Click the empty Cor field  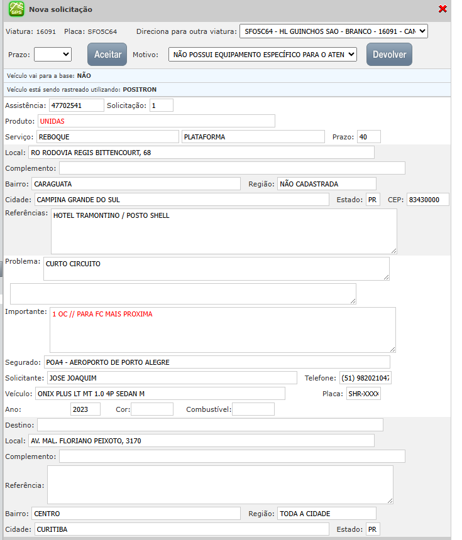[151, 409]
